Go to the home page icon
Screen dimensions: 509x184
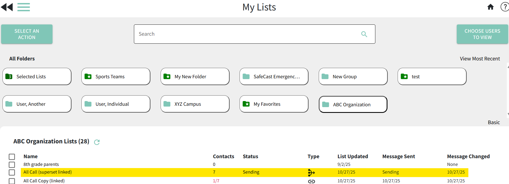coord(491,7)
